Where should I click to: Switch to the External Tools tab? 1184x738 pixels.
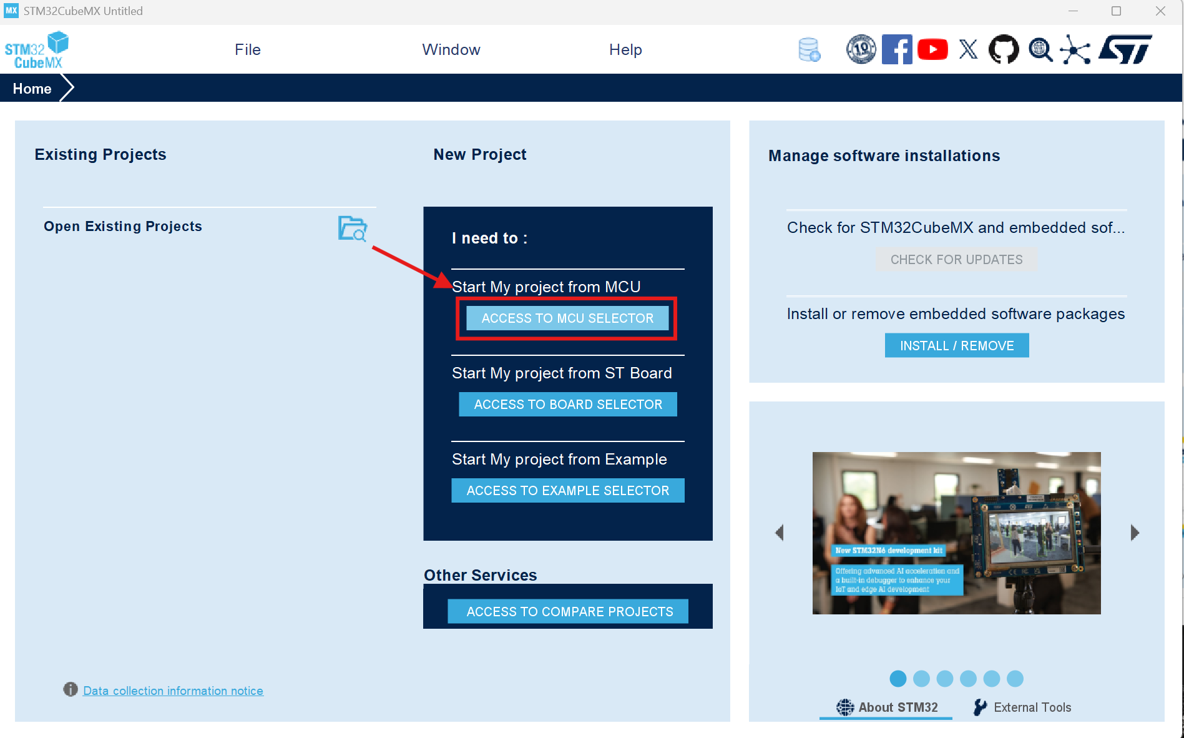(x=1022, y=707)
